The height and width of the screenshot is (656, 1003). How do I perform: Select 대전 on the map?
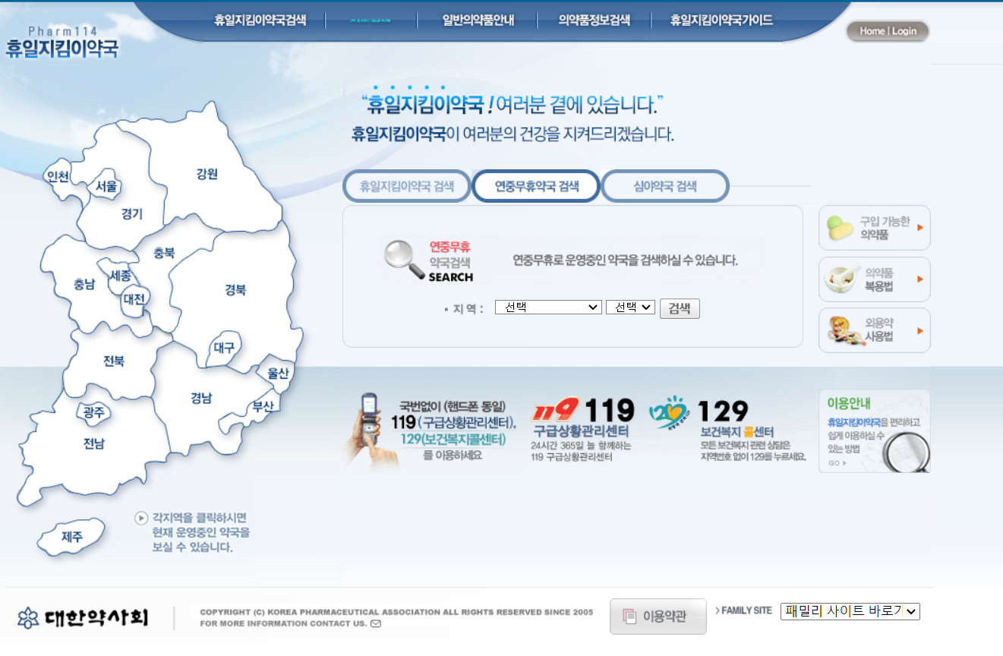tap(134, 299)
